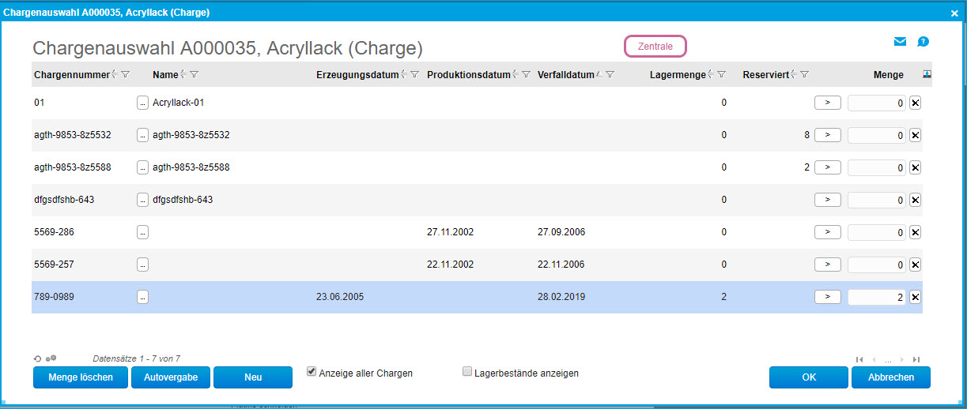Click the envelope mail icon
Viewport: 967px width, 409px height.
(x=900, y=42)
